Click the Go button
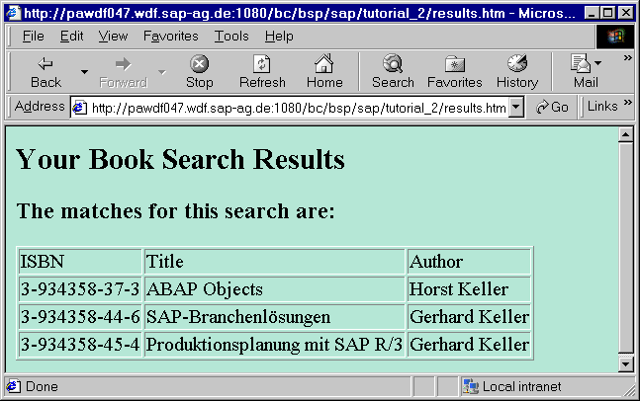The height and width of the screenshot is (401, 640). [552, 107]
